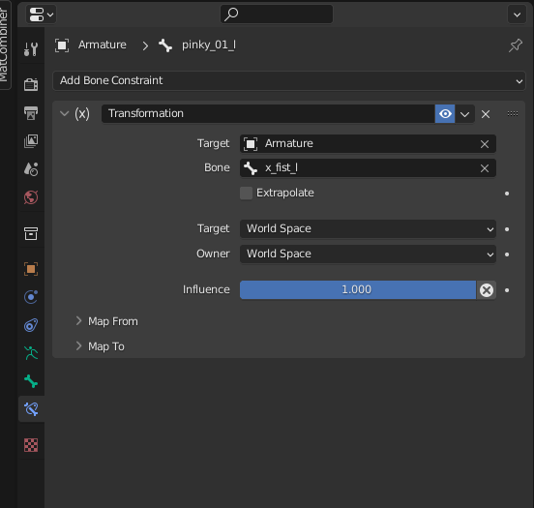Open the Output properties tab
The image size is (534, 508).
(x=31, y=113)
